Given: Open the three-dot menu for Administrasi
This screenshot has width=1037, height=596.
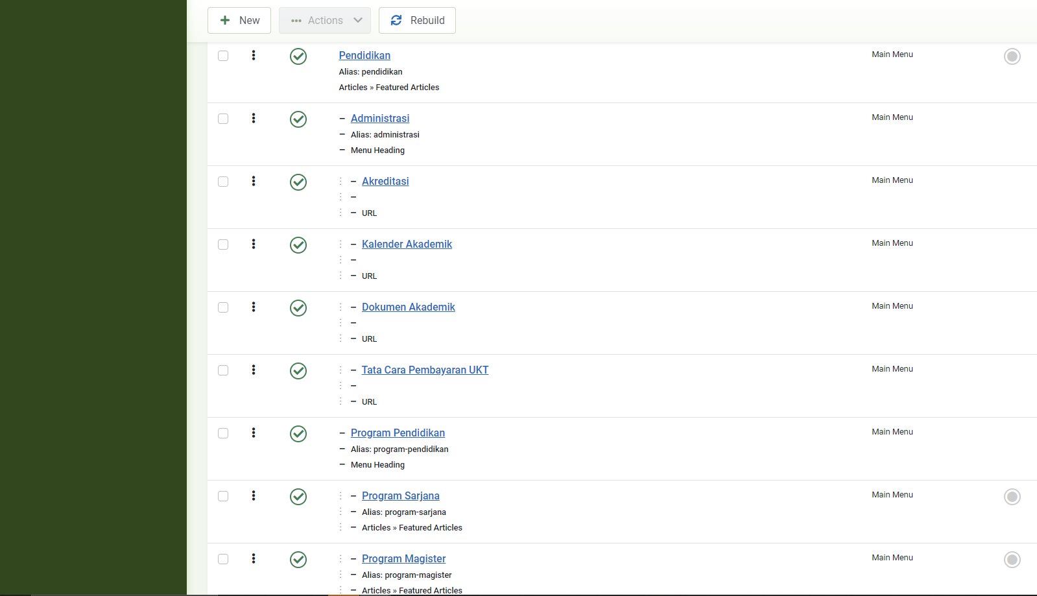Looking at the screenshot, I should coord(254,118).
